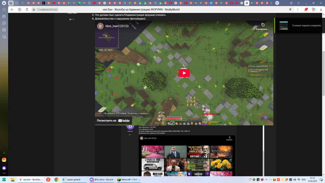Click the yellow roses thumbnail
The width and height of the screenshot is (325, 183).
coord(221,164)
